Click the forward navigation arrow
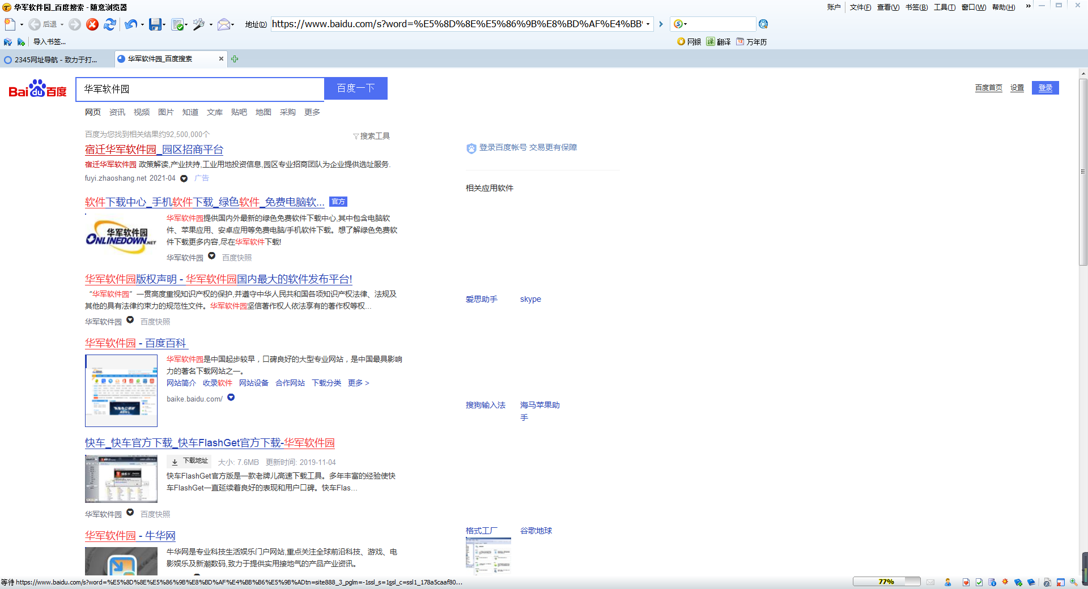Image resolution: width=1088 pixels, height=589 pixels. 75,24
